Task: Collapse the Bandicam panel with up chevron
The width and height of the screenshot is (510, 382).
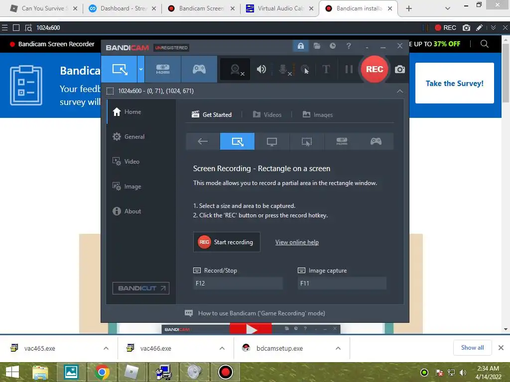Action: (400, 92)
